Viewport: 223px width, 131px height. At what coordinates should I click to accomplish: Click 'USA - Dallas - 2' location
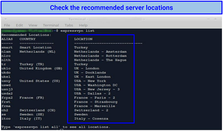pyautogui.click(x=92, y=93)
